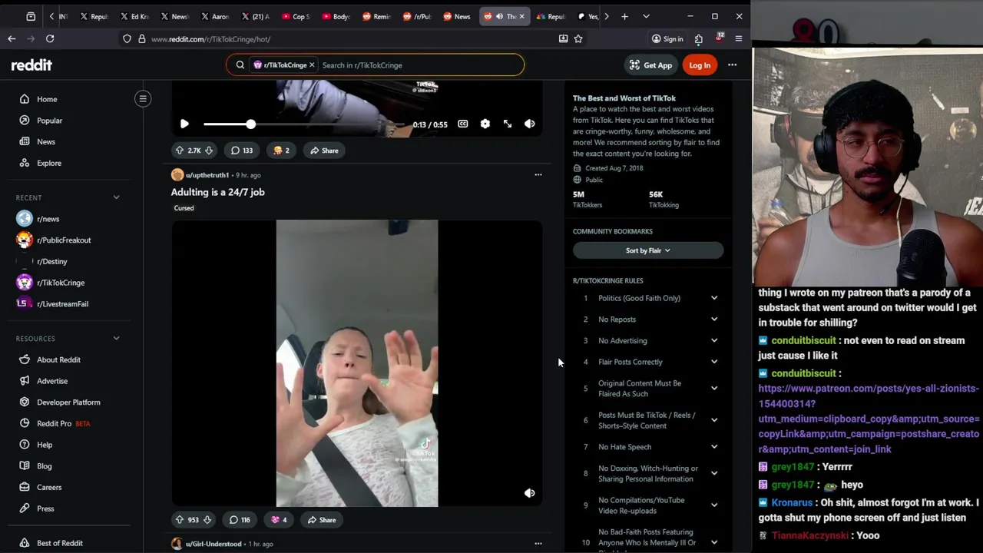Share the Adulting is a 24/7 job post

click(322, 520)
